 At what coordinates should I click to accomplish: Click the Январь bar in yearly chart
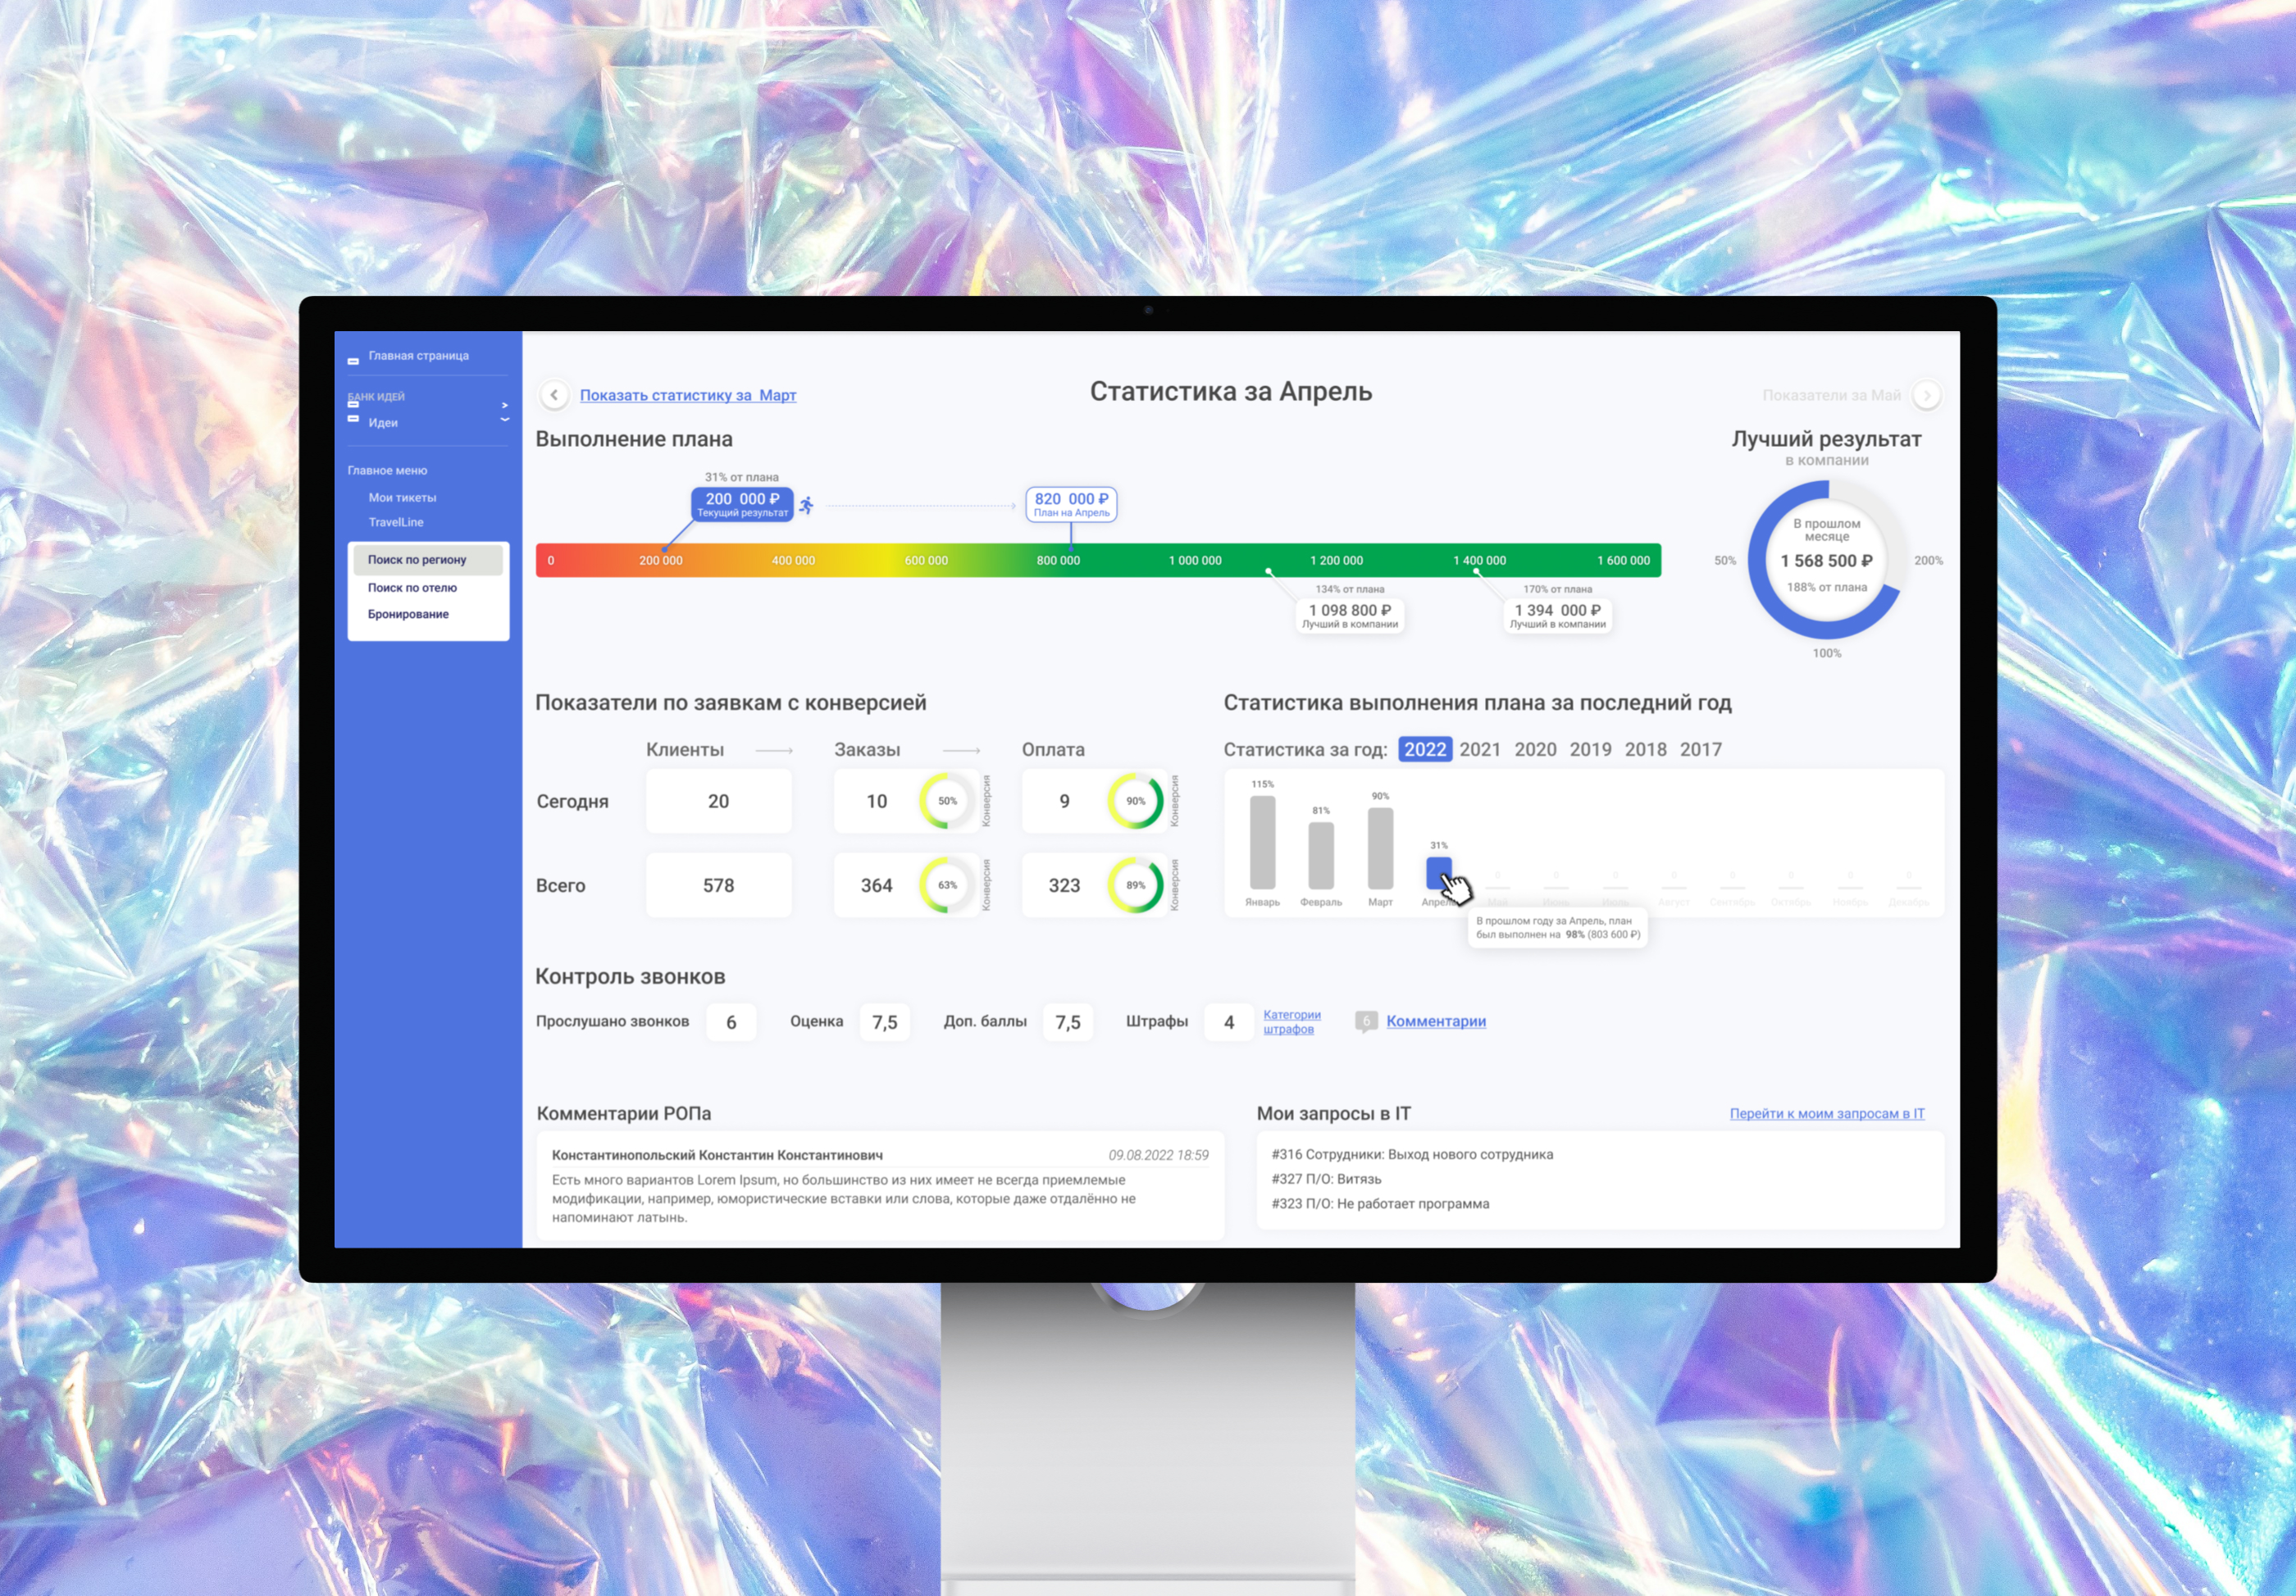(1262, 842)
